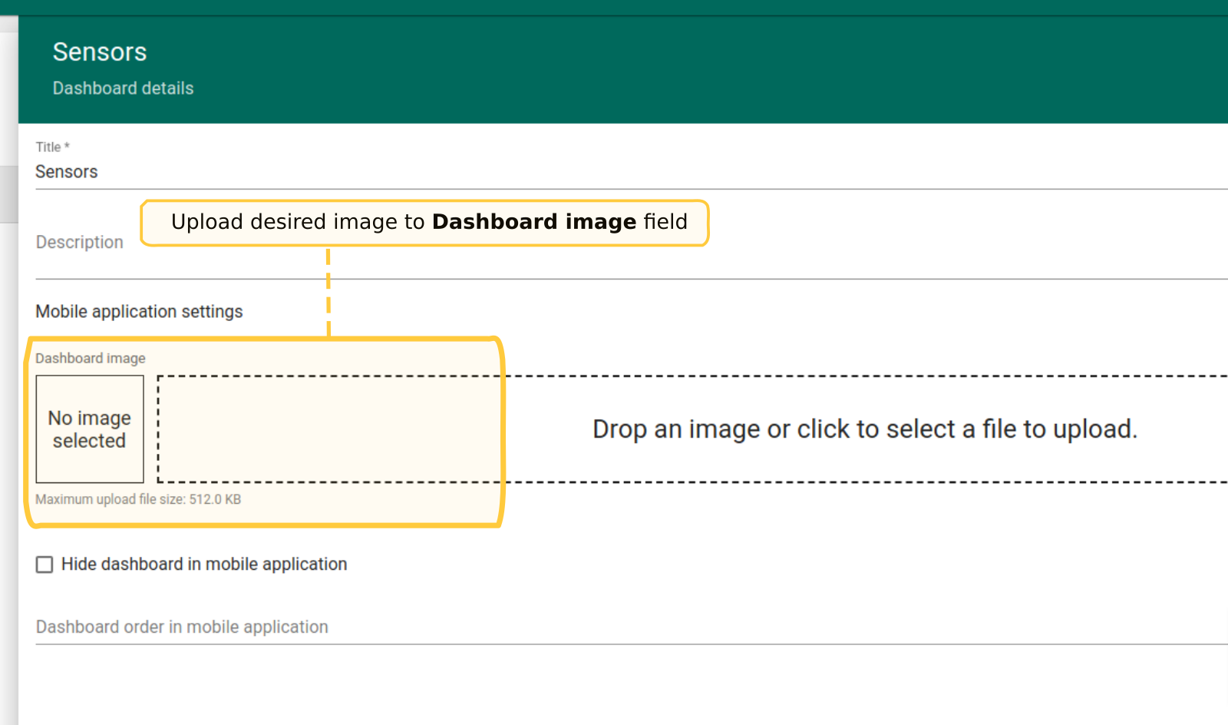Click the Sensors heading in green header
This screenshot has width=1228, height=725.
pyautogui.click(x=100, y=52)
